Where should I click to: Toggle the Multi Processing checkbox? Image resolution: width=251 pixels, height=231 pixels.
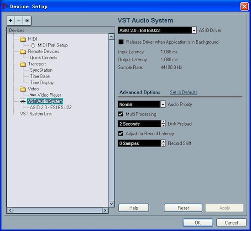click(x=120, y=114)
